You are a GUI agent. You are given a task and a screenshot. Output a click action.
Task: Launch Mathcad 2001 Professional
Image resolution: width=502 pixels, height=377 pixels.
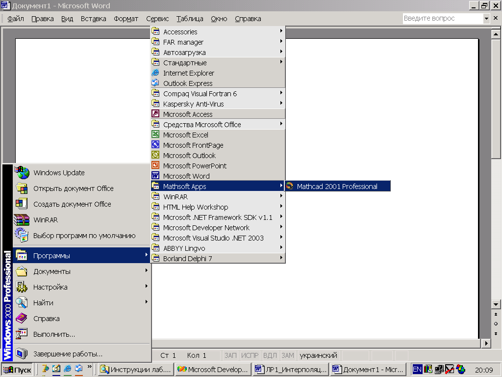[x=337, y=186]
